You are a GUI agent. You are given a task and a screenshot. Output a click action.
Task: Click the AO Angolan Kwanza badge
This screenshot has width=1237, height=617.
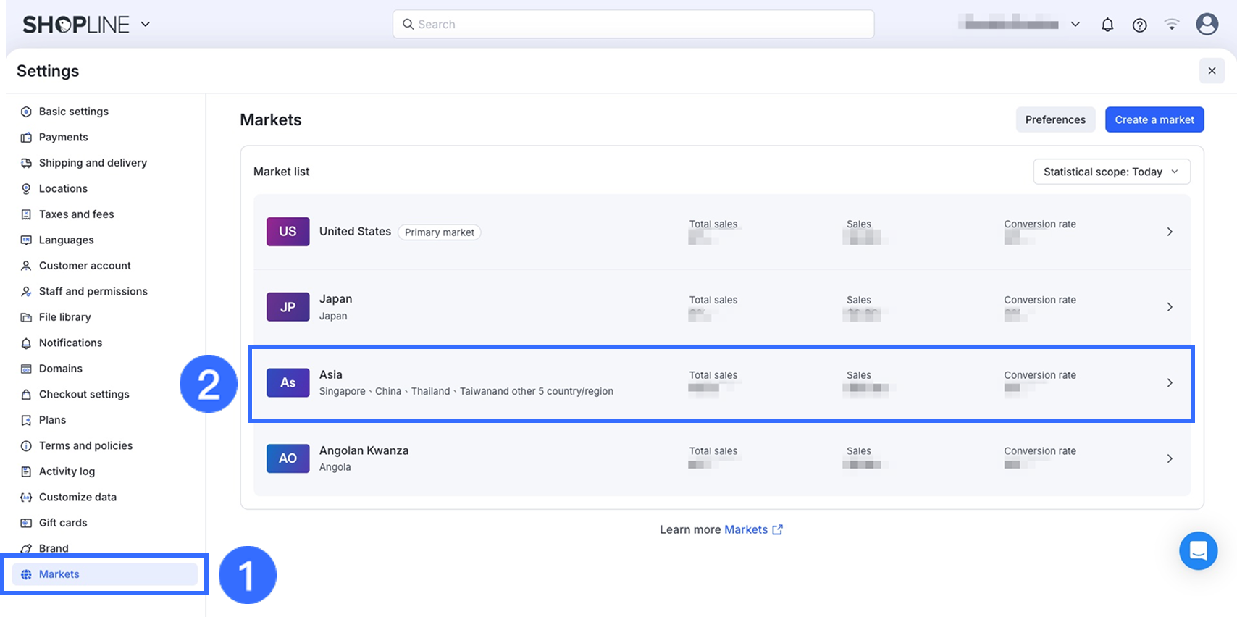(288, 458)
